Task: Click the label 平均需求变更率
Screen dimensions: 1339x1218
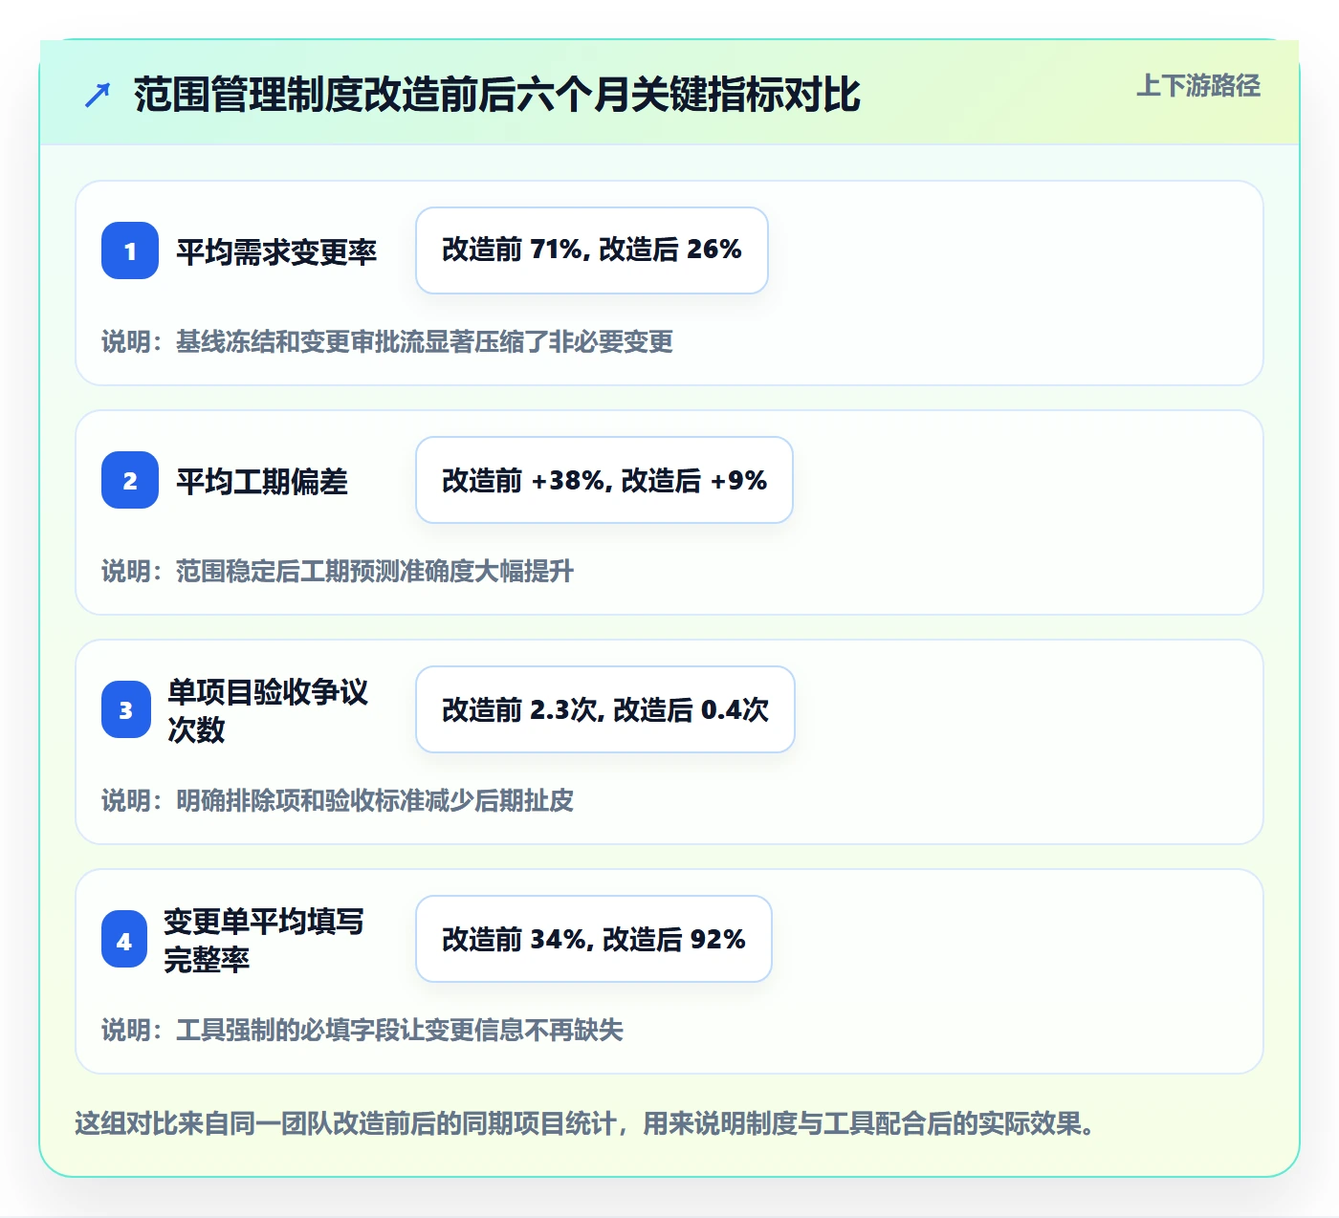Action: click(276, 251)
